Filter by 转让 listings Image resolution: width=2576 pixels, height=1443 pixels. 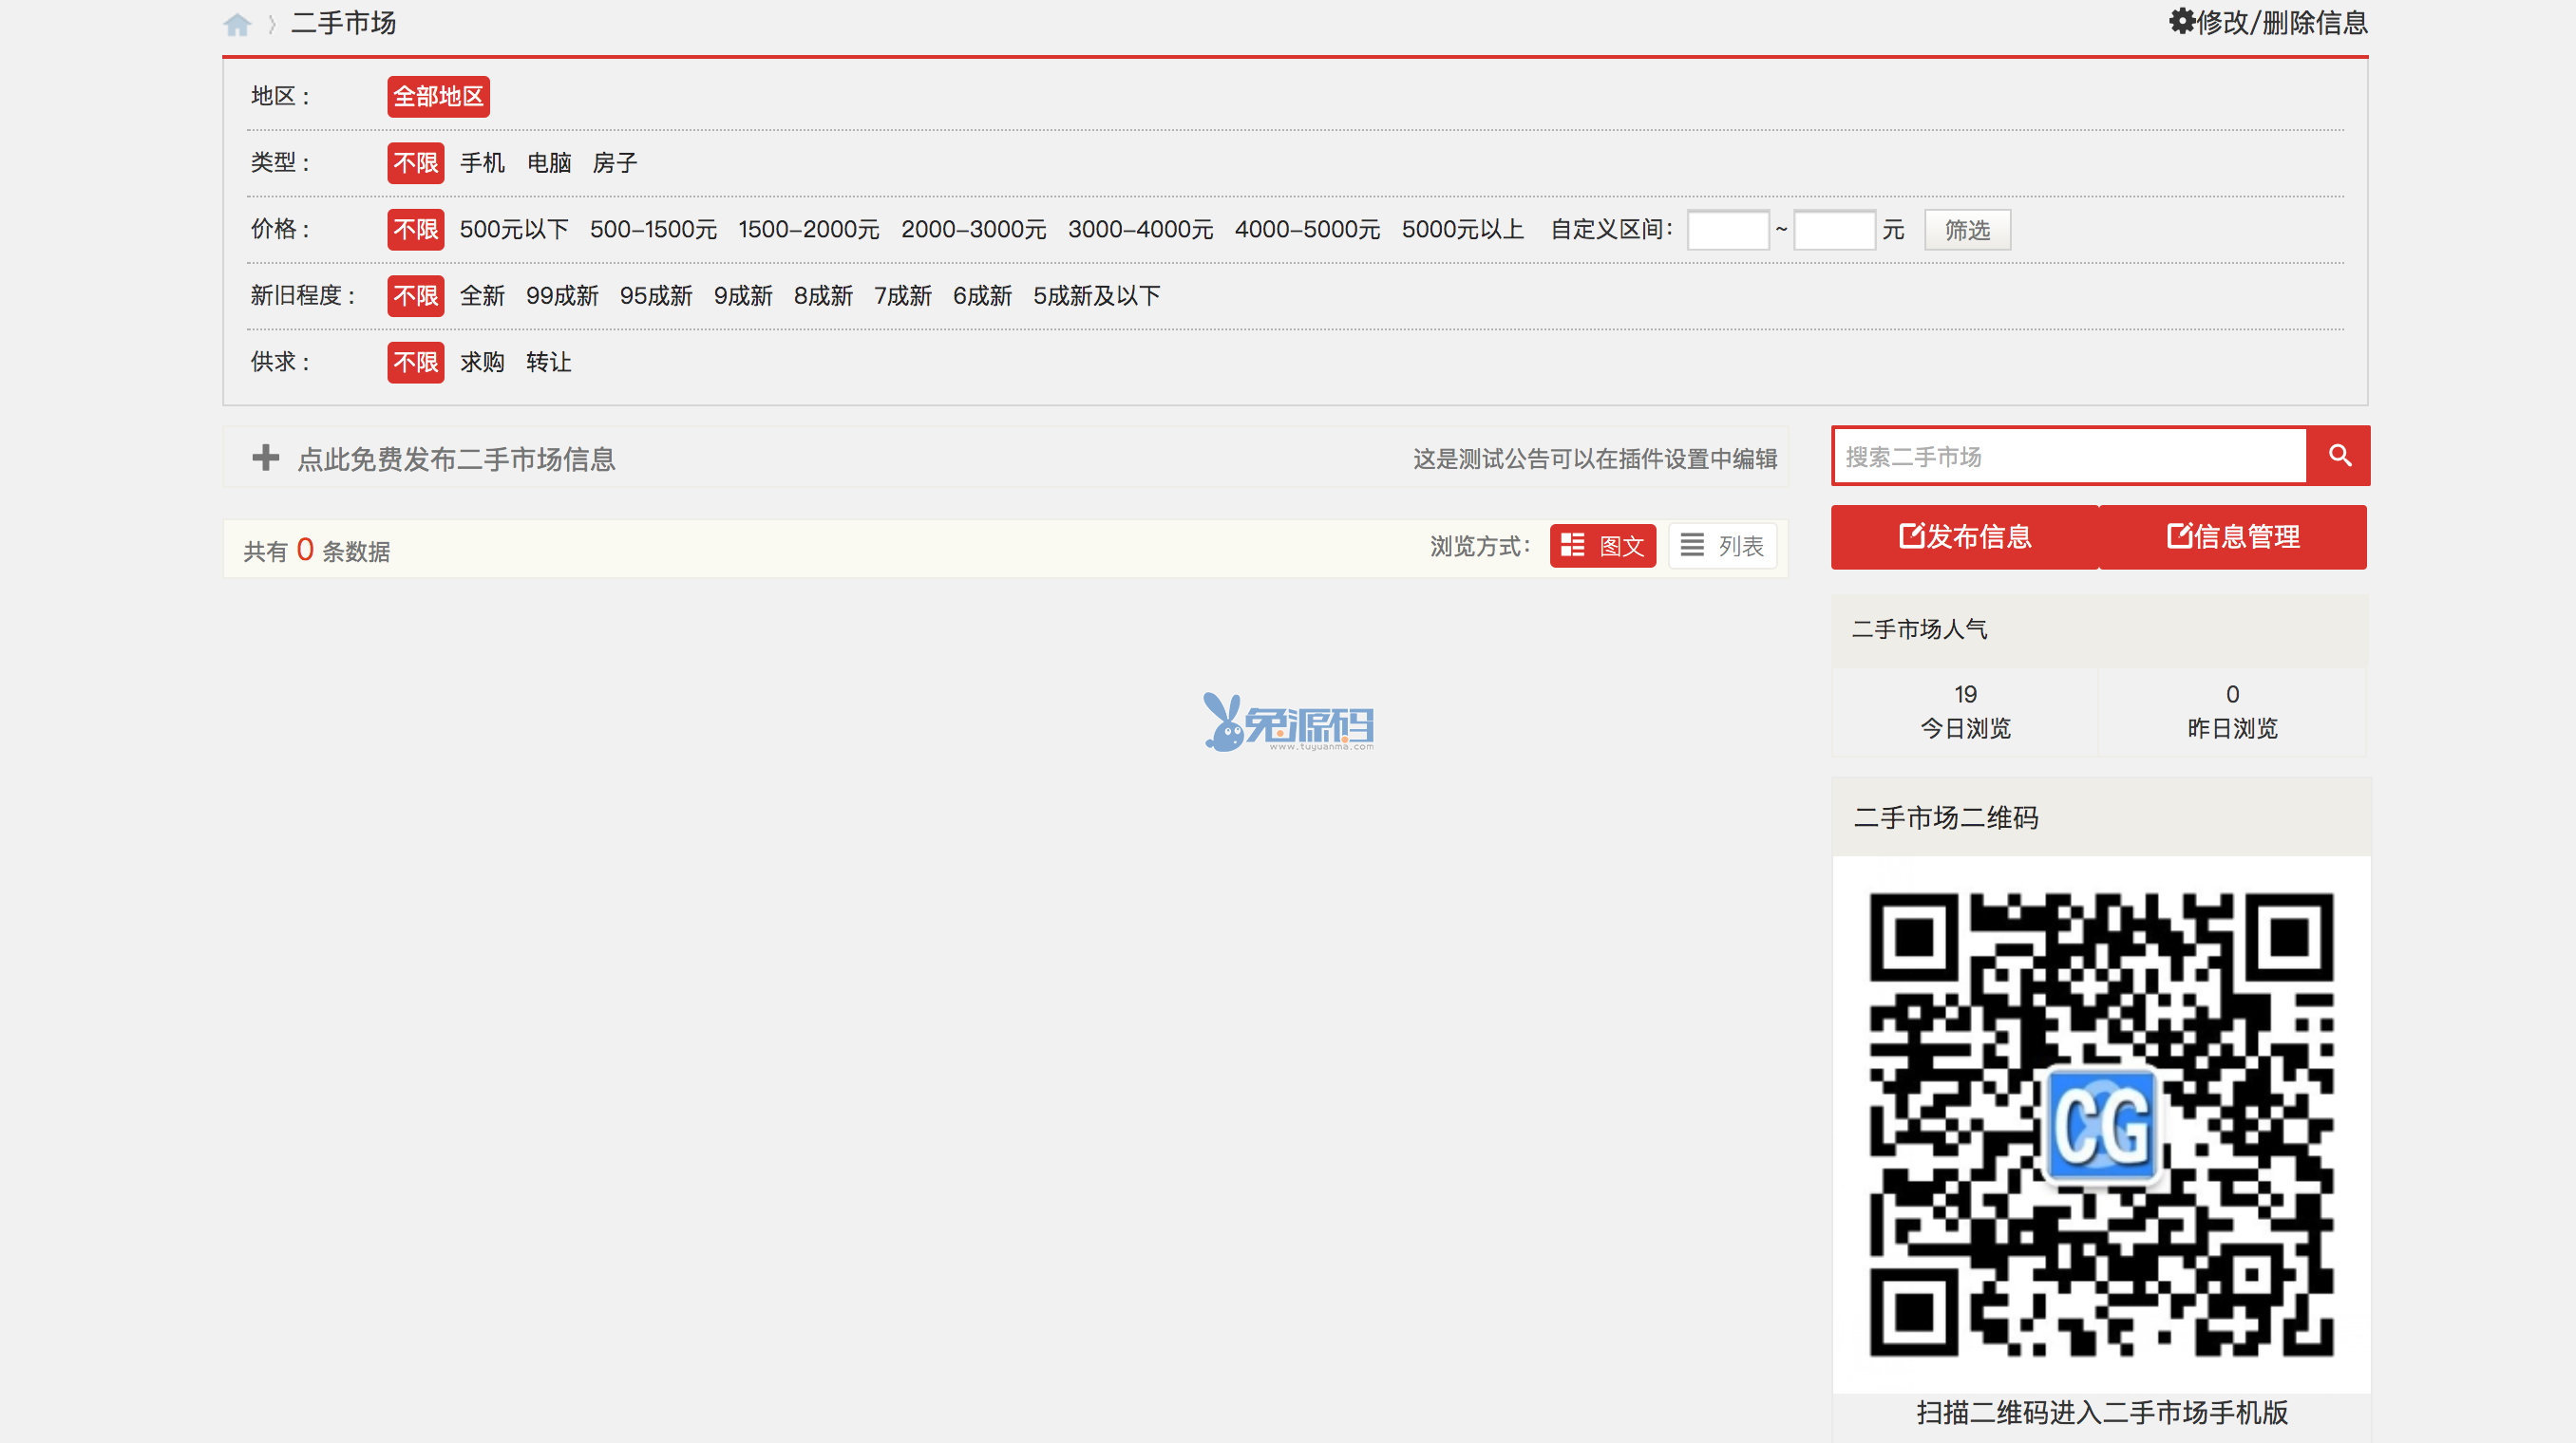[x=549, y=363]
